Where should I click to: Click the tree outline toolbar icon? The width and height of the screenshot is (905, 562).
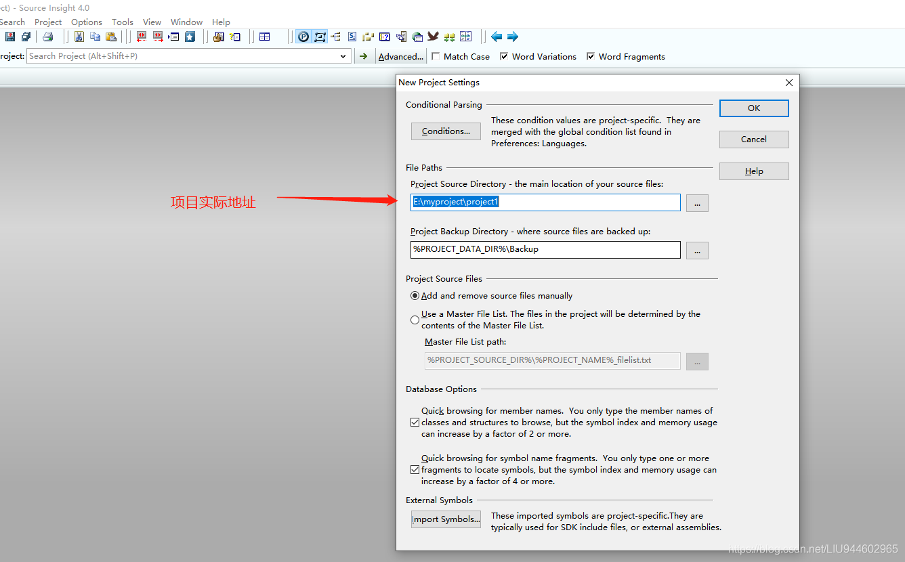pos(336,37)
